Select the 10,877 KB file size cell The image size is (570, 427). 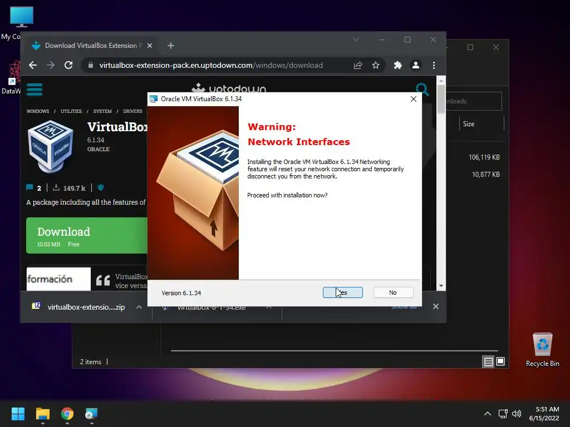[x=485, y=174]
